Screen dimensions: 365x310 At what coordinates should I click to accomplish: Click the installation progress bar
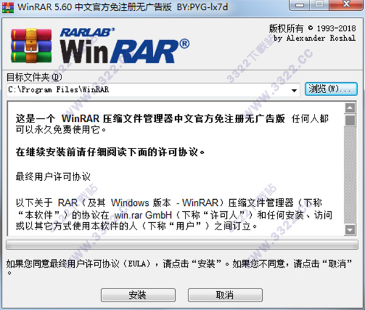[x=182, y=244]
